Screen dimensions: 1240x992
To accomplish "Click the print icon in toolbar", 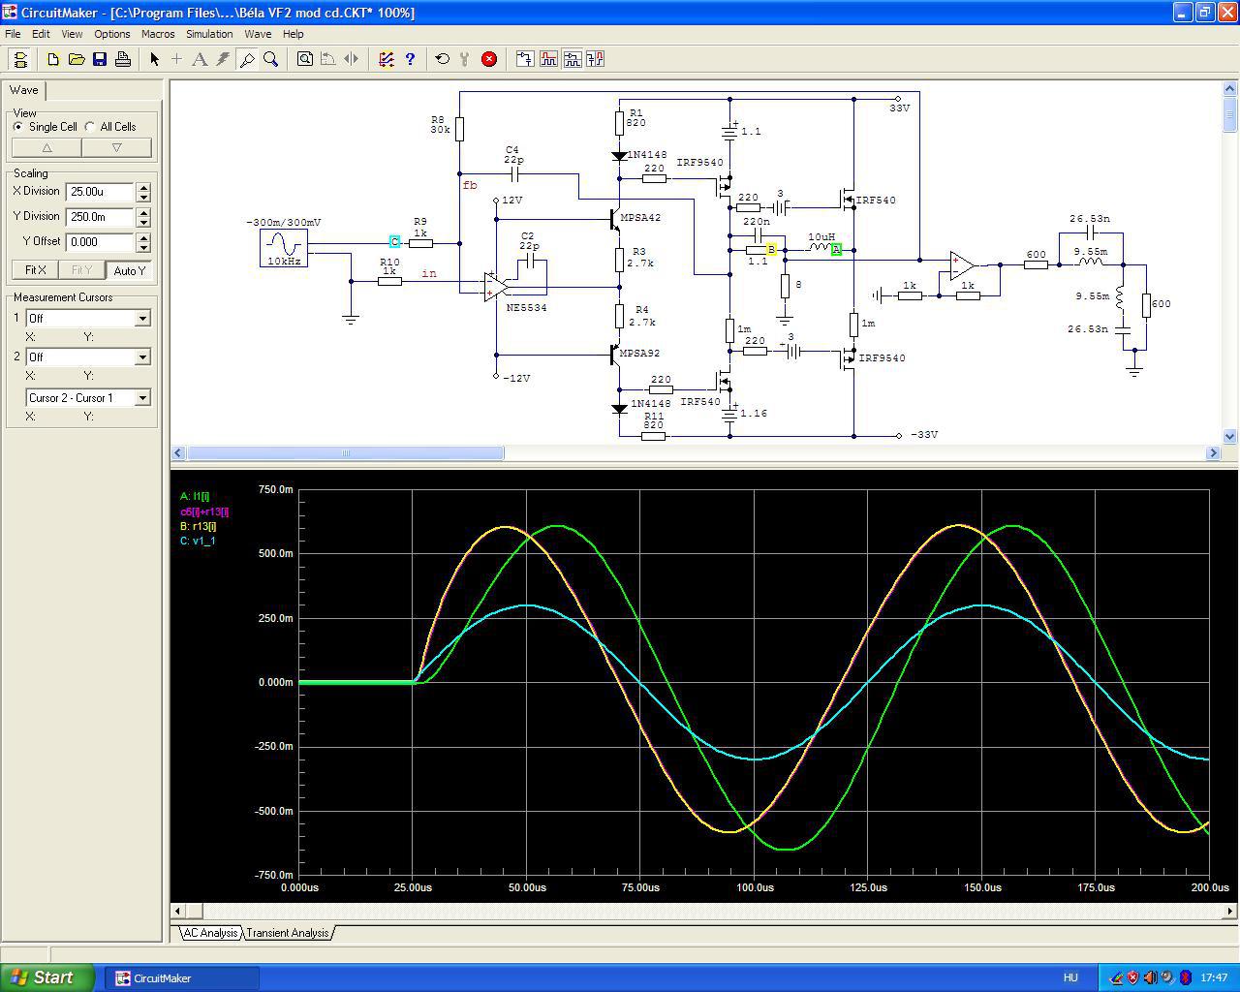I will pos(123,59).
